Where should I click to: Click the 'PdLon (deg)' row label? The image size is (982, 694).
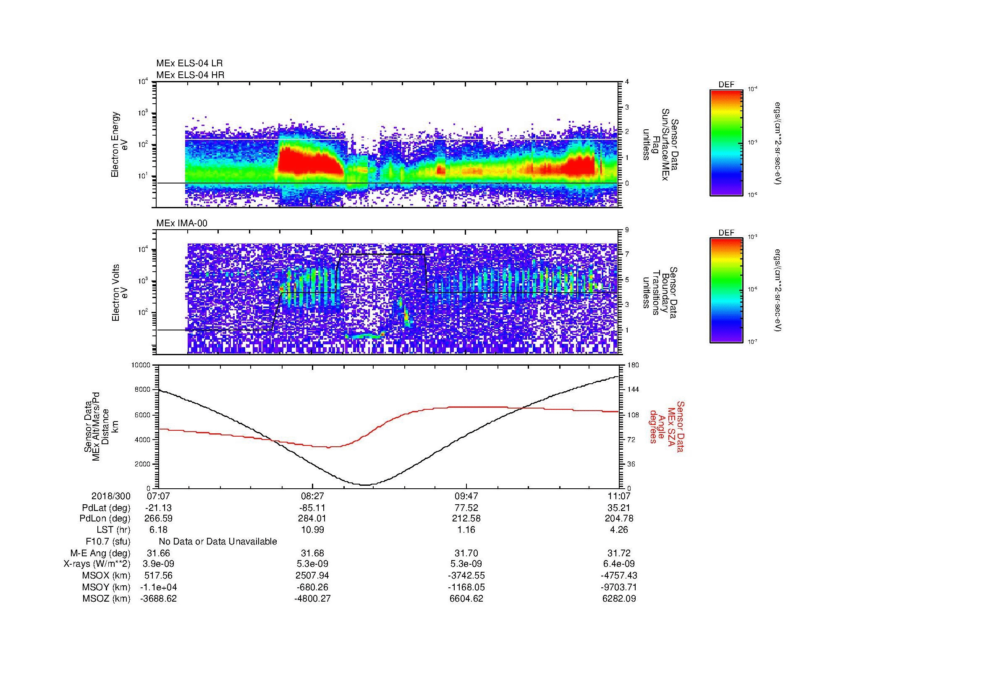105,519
